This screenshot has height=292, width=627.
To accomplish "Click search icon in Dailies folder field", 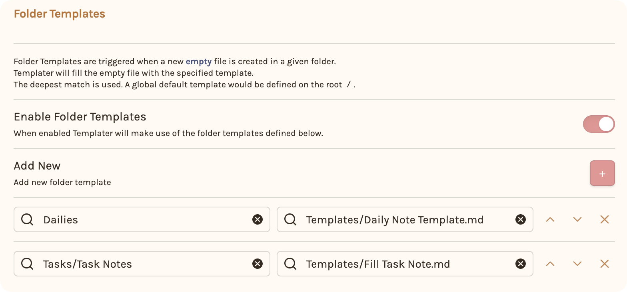I will [x=27, y=219].
